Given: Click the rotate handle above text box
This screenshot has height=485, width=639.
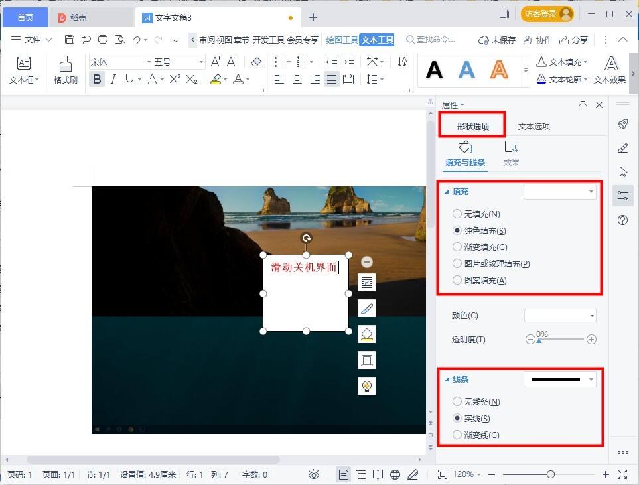Looking at the screenshot, I should [307, 238].
